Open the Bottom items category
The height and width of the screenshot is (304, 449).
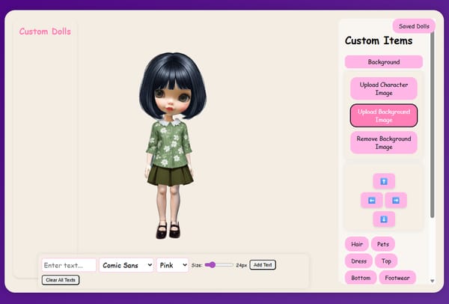click(x=361, y=278)
